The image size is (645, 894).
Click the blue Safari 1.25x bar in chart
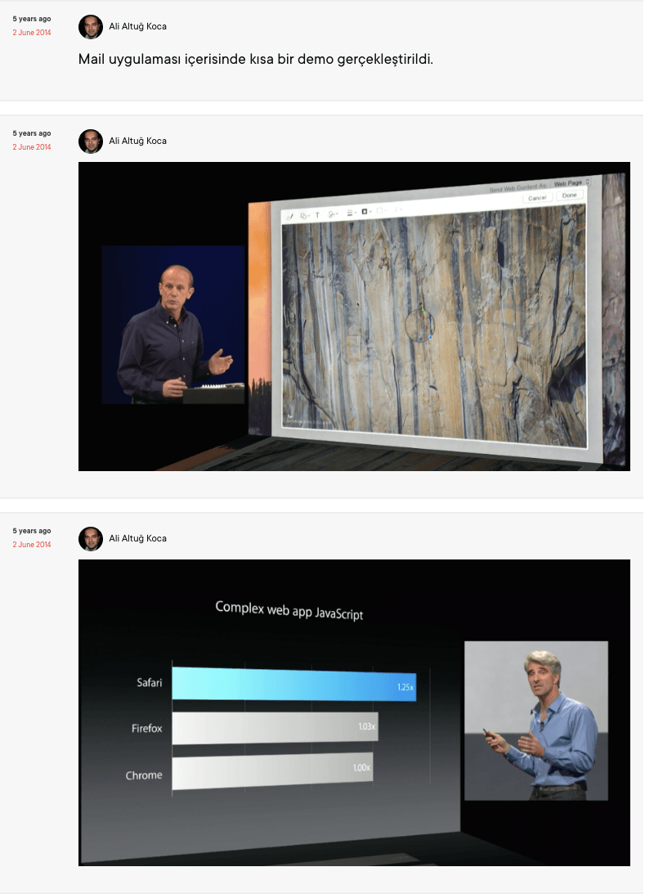[x=294, y=684]
